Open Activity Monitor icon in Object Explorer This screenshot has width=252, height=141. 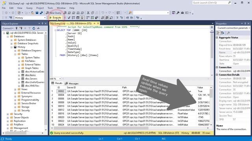point(38,28)
